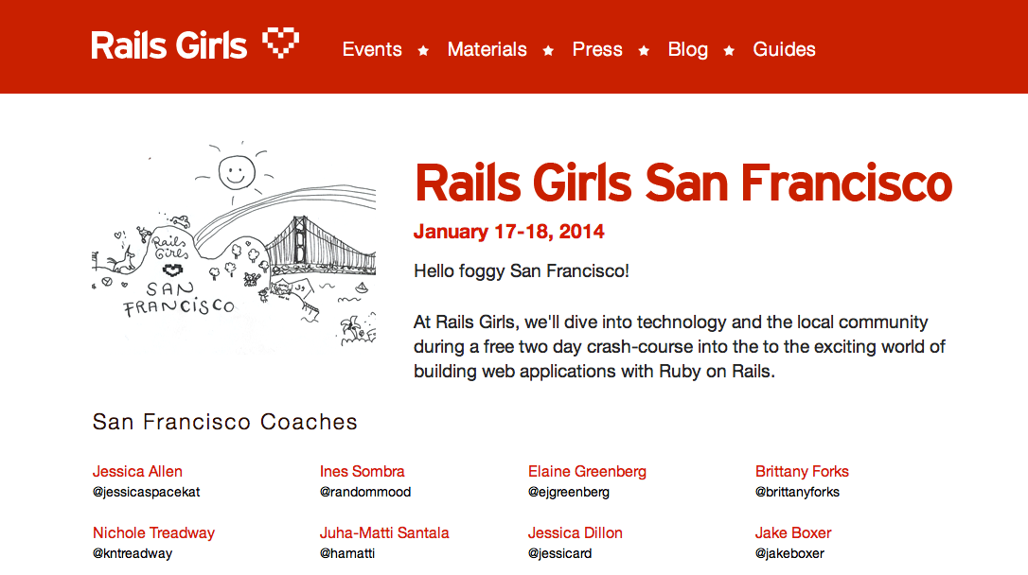
Task: Visit the Blog section
Action: pos(687,49)
